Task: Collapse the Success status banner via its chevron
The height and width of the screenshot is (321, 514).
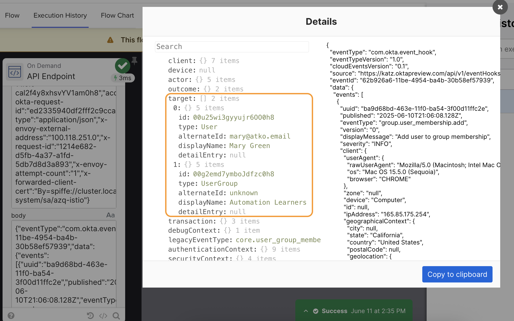Action: (306, 311)
